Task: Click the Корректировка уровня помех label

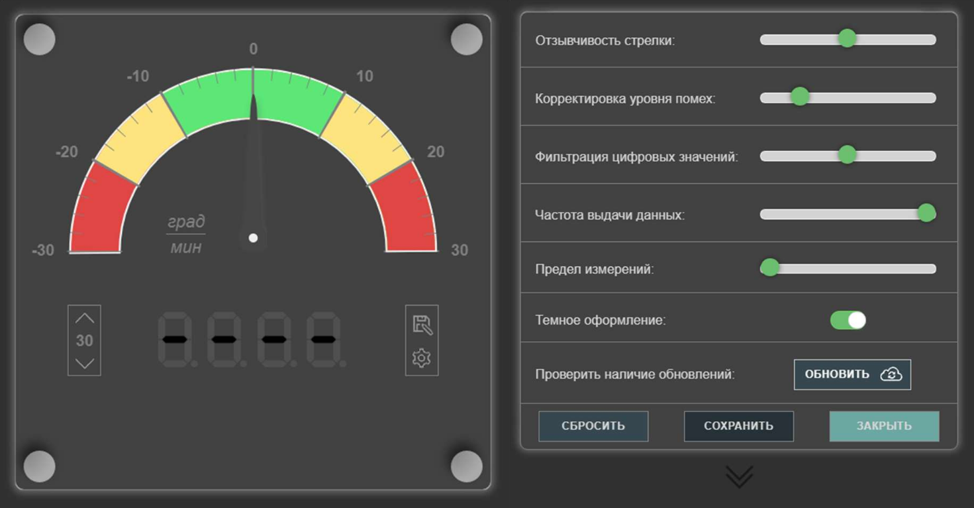Action: [x=625, y=99]
